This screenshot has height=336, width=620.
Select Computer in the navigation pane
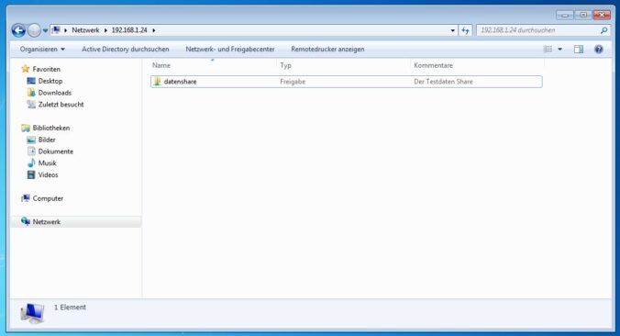[48, 198]
